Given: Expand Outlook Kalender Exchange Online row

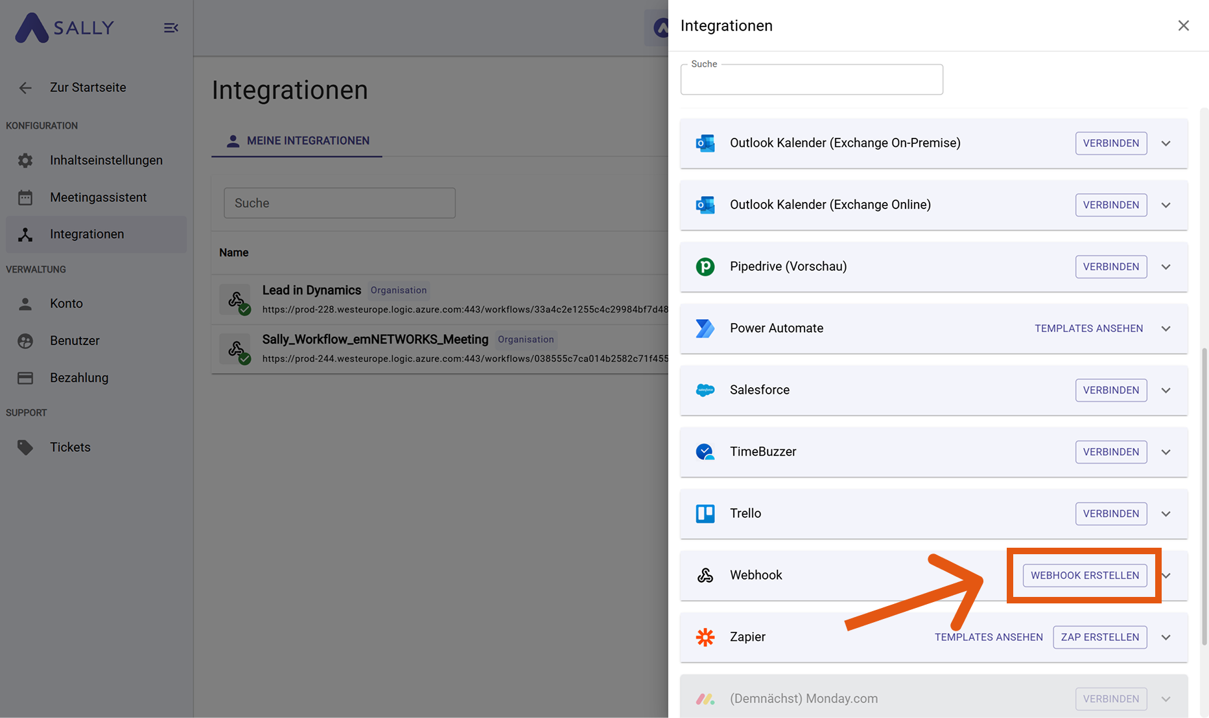Looking at the screenshot, I should (x=1166, y=205).
